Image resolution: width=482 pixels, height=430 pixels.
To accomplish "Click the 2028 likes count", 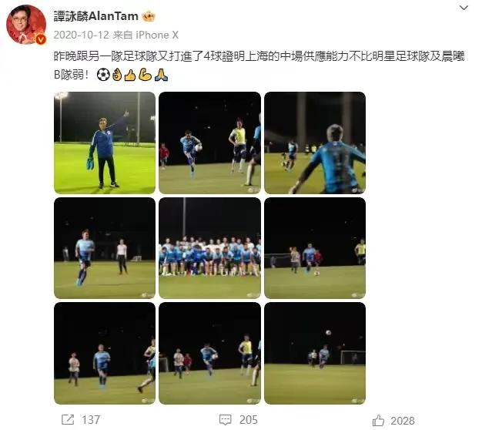I will [403, 421].
